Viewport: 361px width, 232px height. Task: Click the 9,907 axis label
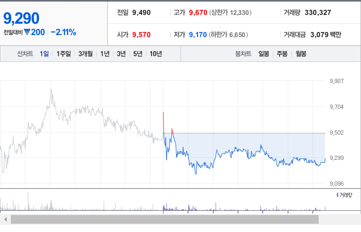(337, 81)
